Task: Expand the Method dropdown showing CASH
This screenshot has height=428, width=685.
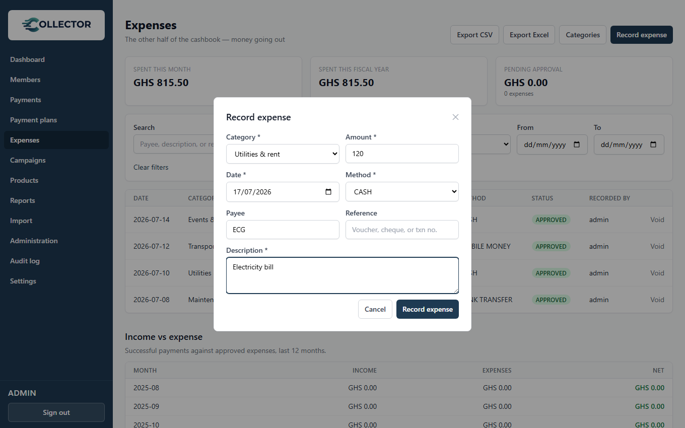Action: click(x=402, y=192)
